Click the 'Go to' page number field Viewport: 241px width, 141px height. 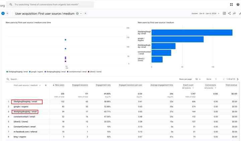216,79
